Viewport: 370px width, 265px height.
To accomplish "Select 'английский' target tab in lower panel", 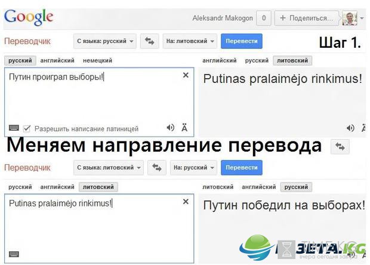I will (259, 187).
